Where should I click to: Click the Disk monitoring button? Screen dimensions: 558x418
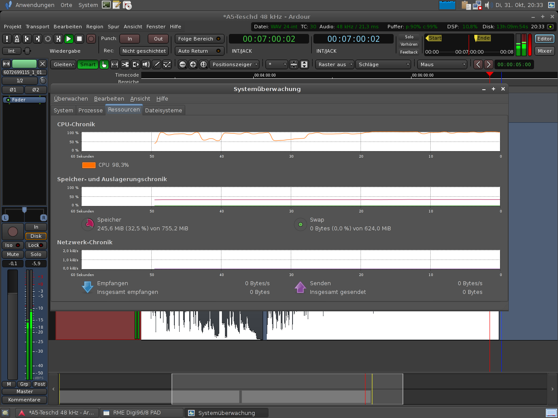point(36,236)
